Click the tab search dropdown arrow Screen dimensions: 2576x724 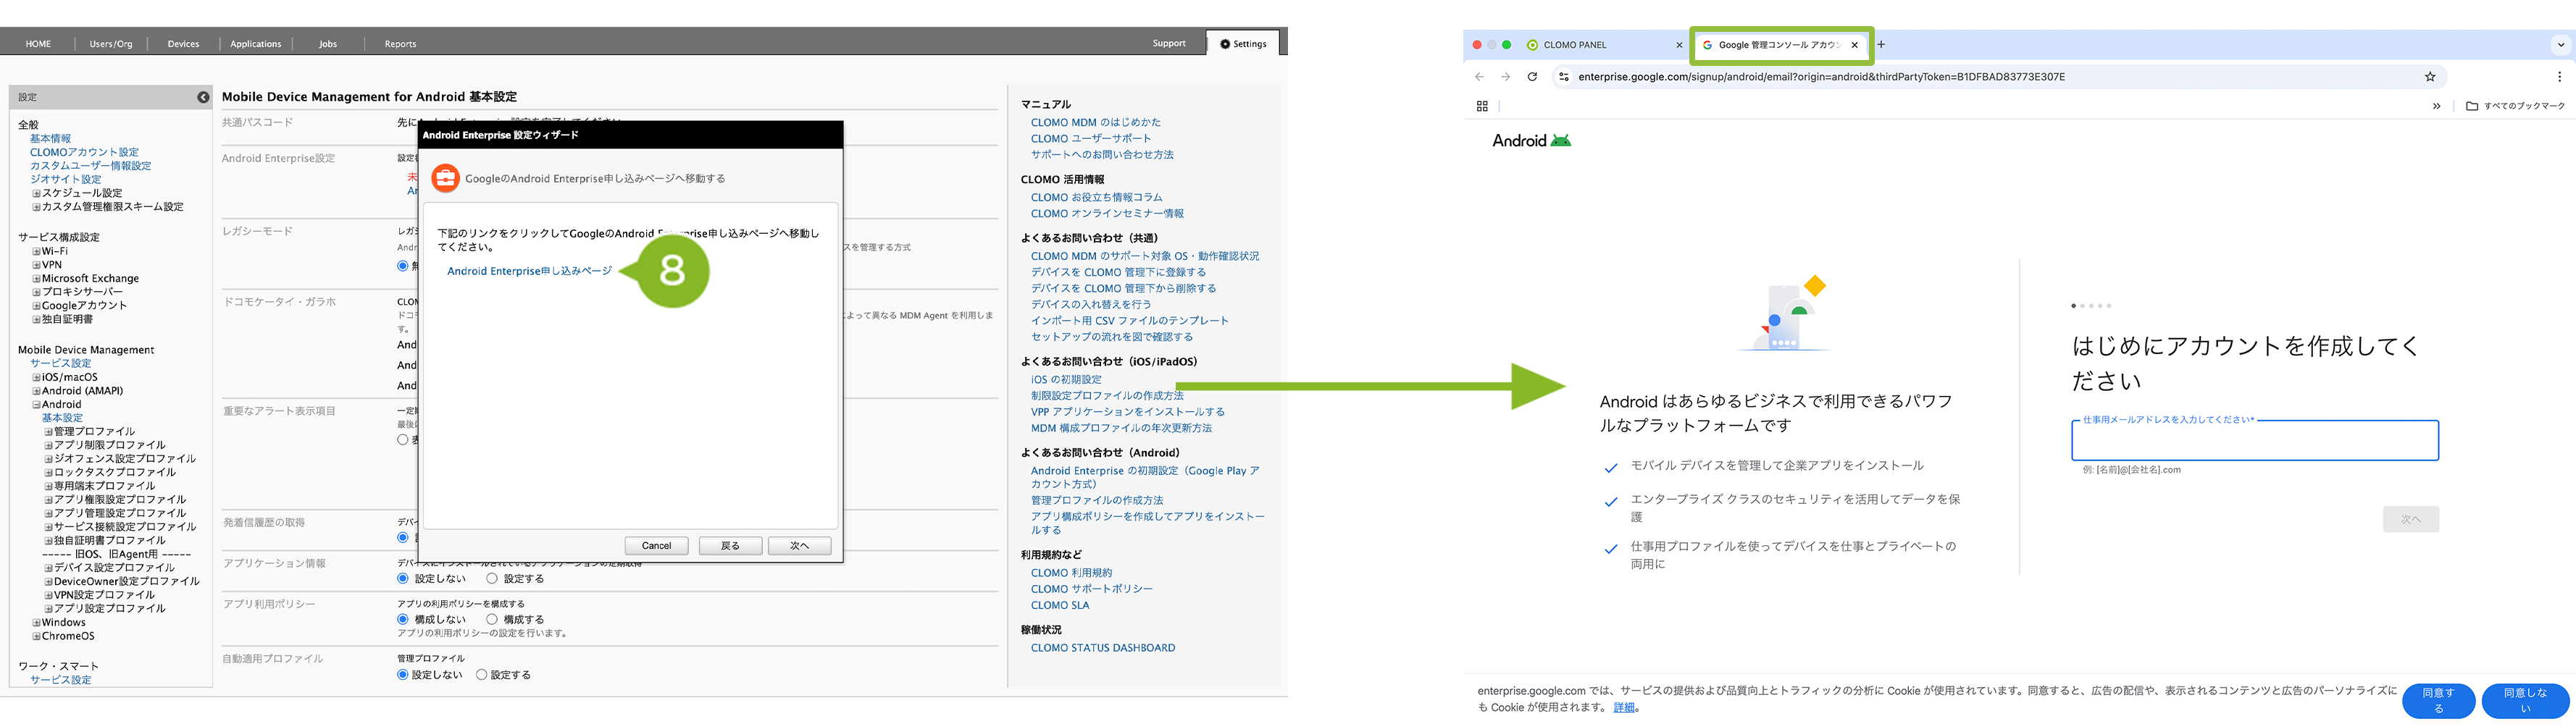[x=2561, y=45]
